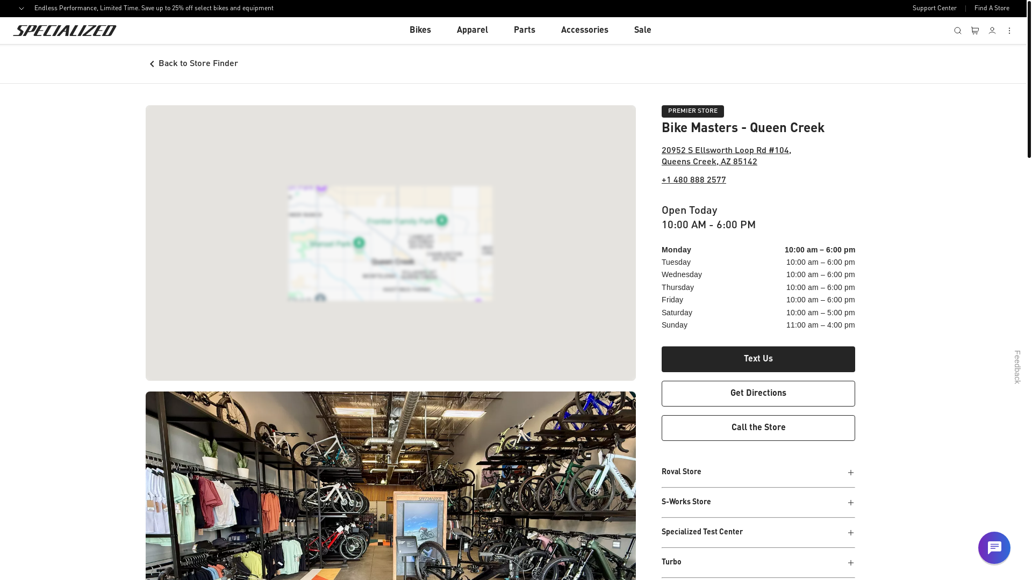Open the chat bubble widget
This screenshot has height=580, width=1032.
(994, 548)
